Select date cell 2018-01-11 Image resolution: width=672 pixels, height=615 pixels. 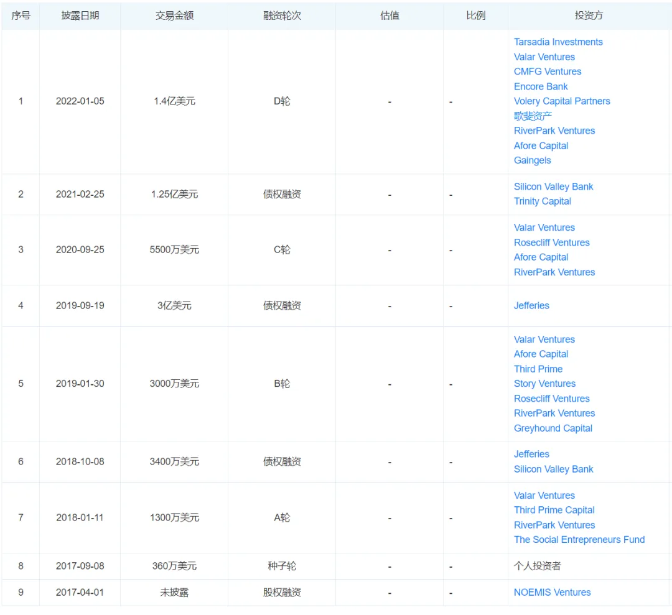[x=80, y=517]
